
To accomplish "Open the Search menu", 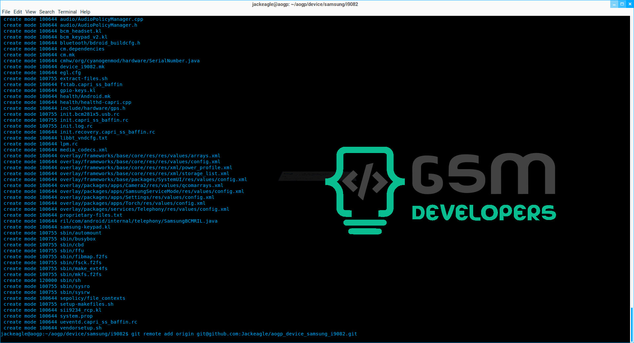I will pyautogui.click(x=47, y=12).
